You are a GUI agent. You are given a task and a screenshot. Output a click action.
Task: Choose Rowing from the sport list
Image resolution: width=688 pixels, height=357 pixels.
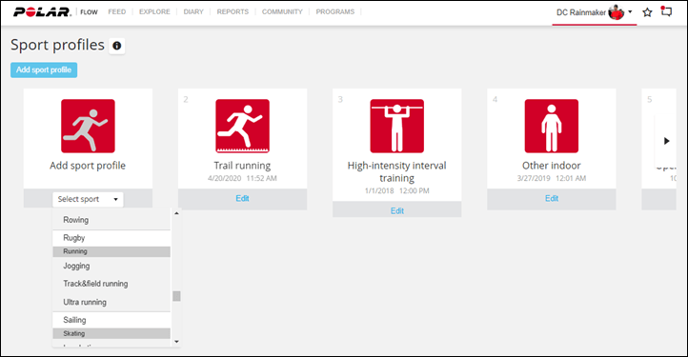[111, 220]
